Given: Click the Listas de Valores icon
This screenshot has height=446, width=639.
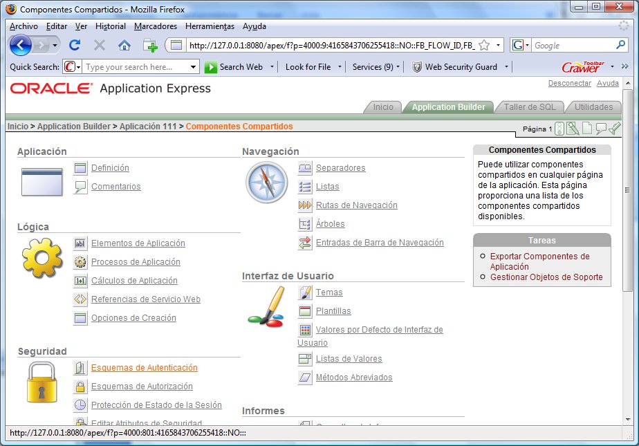Looking at the screenshot, I should (305, 359).
